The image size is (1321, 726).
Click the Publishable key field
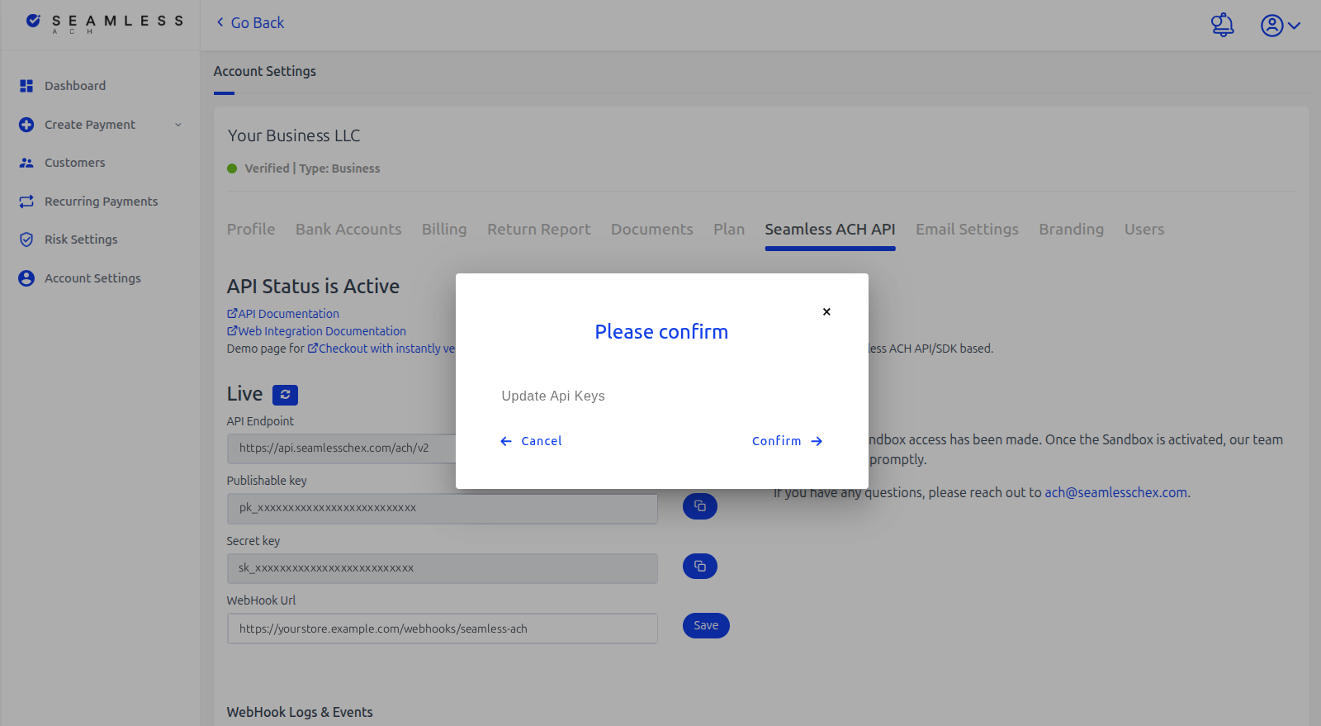click(443, 509)
